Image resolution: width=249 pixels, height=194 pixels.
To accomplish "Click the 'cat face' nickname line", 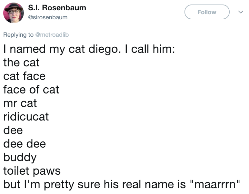I will pyautogui.click(x=25, y=76).
